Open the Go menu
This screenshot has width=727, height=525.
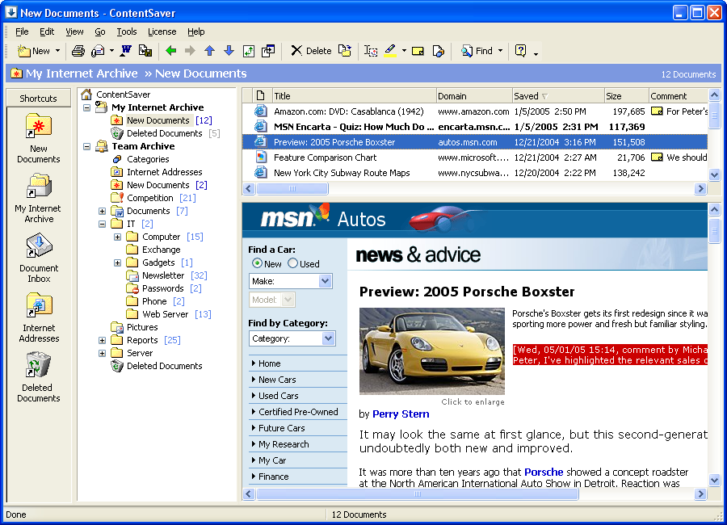[x=99, y=31]
